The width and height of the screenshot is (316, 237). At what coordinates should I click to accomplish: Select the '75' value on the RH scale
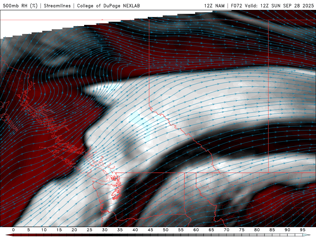point(242,230)
